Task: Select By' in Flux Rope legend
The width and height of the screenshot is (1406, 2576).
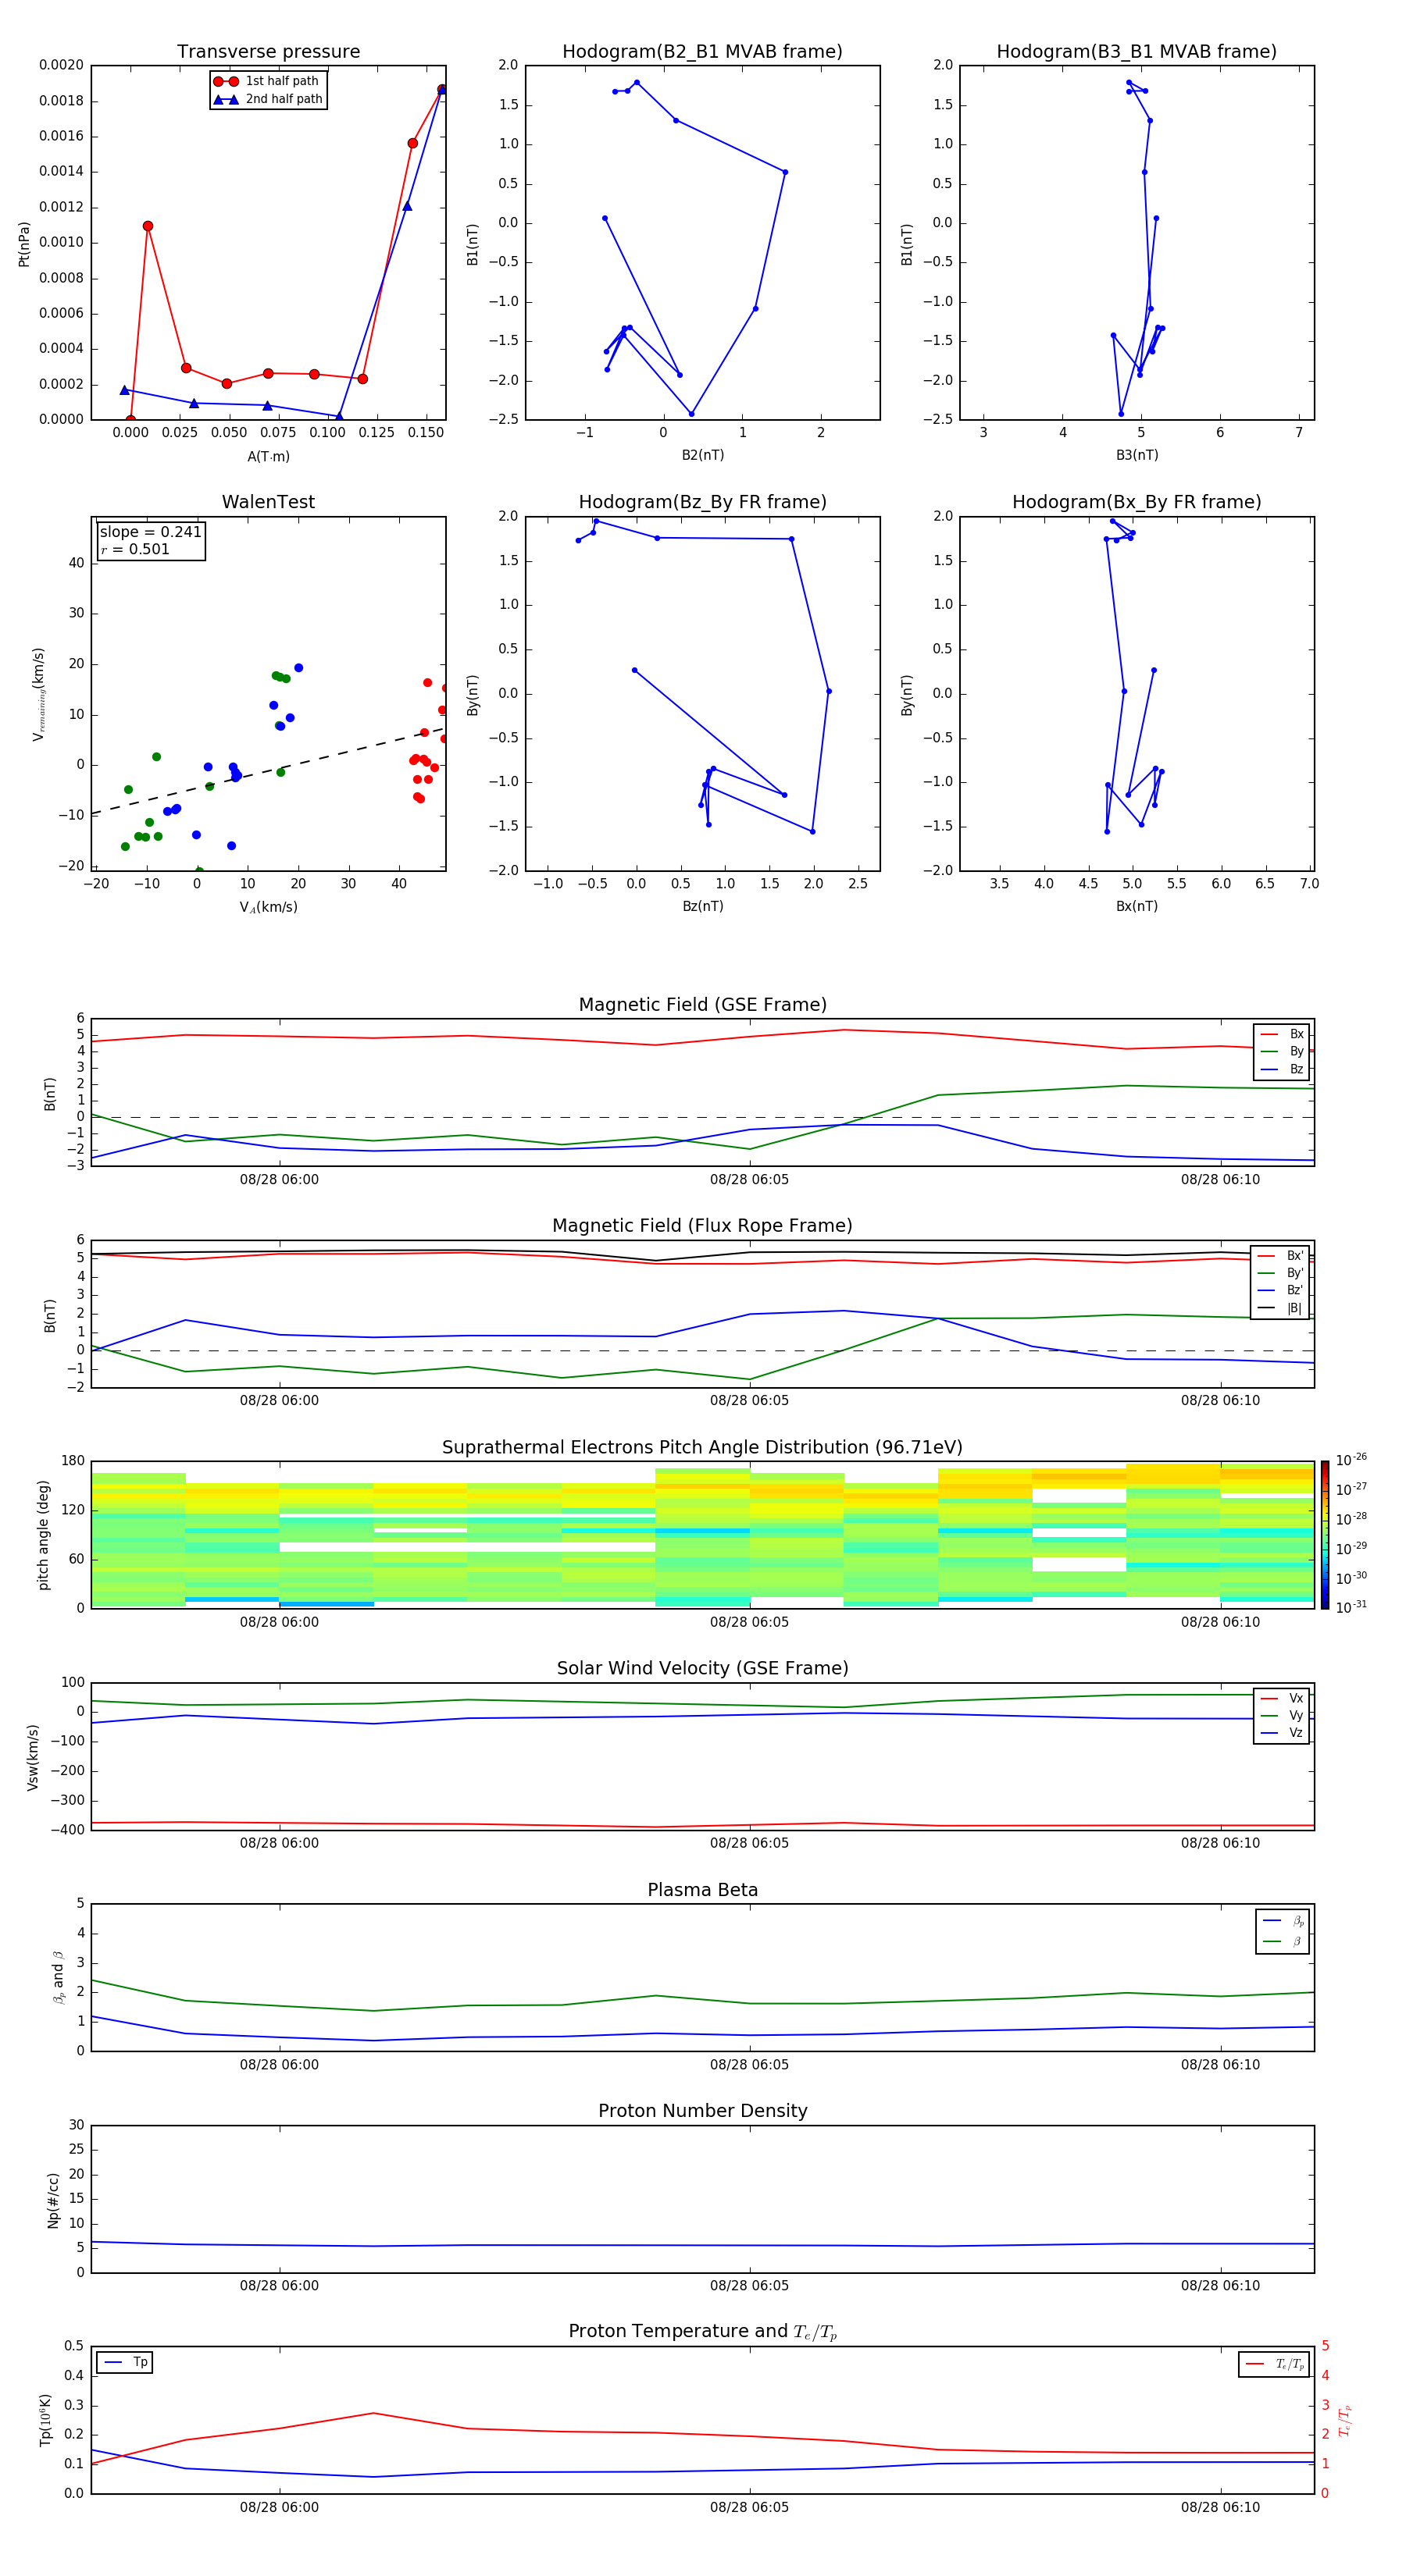Action: [x=1282, y=1273]
